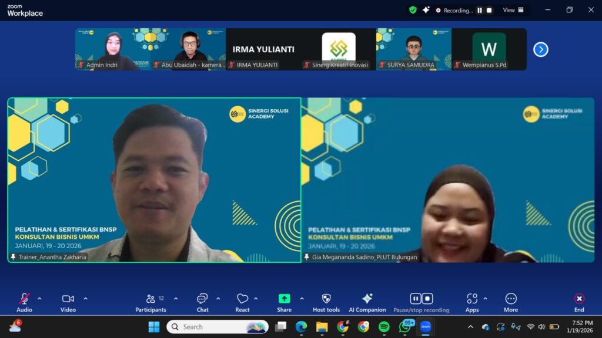Open the More options menu
Viewport: 602px width, 338px height.
pos(511,299)
